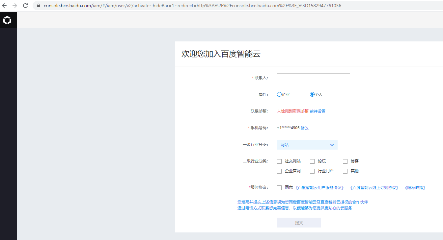Click the masked phone number +1******4905
The width and height of the screenshot is (443, 240).
click(x=288, y=128)
